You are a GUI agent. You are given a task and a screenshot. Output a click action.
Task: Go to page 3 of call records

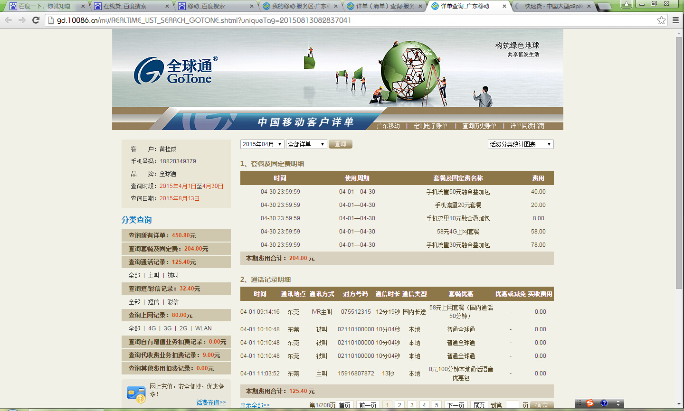[x=412, y=405]
